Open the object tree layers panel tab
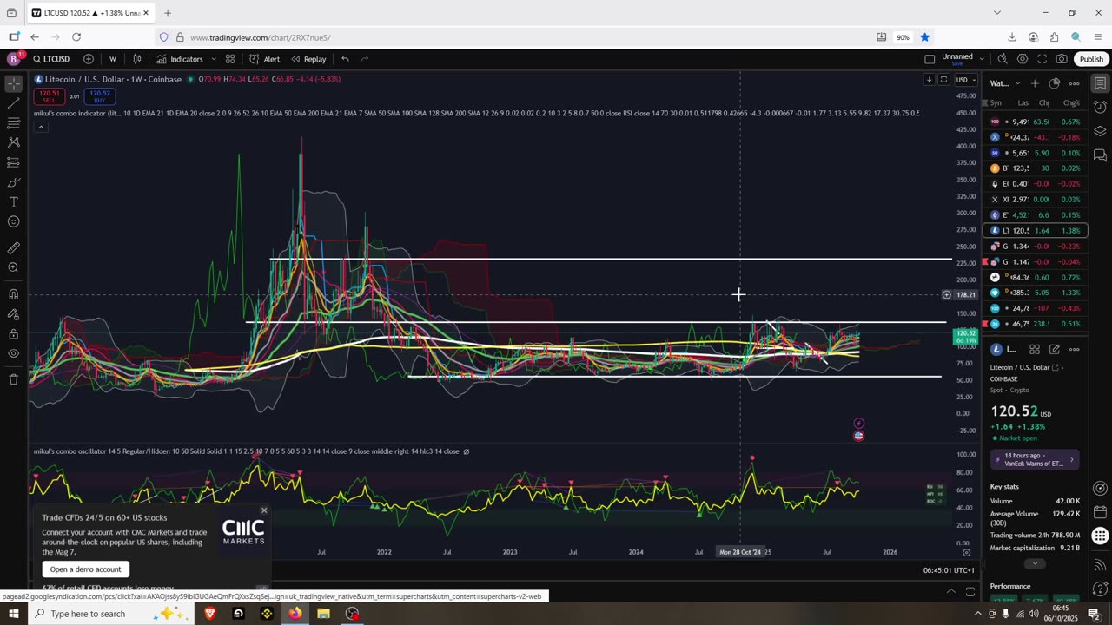 [x=1100, y=131]
